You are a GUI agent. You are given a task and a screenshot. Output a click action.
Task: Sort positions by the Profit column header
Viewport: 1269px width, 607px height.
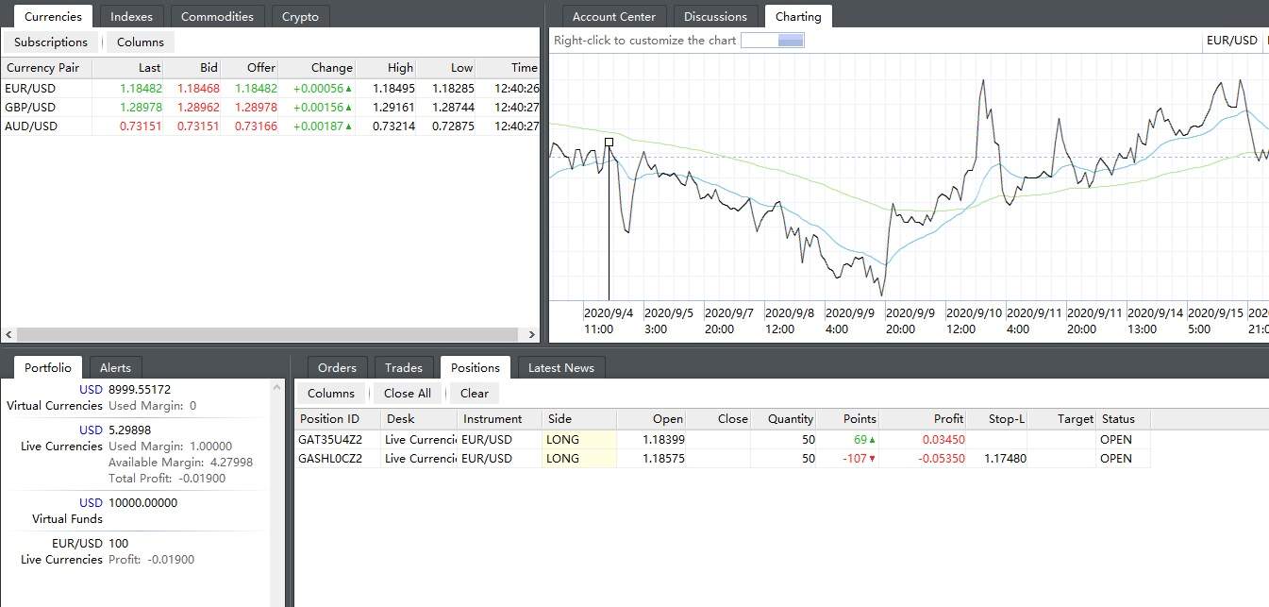pos(948,418)
